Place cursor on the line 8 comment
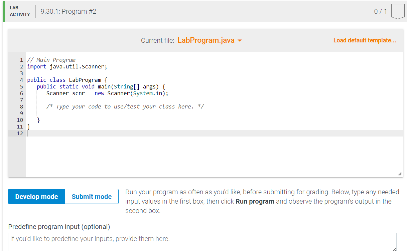The width and height of the screenshot is (407, 251). click(124, 106)
